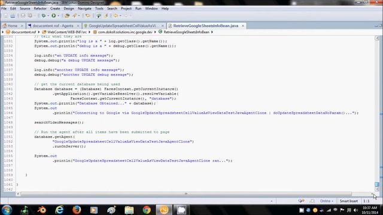Click the Windows Start button
The image size is (383, 215).
pyautogui.click(x=7, y=210)
